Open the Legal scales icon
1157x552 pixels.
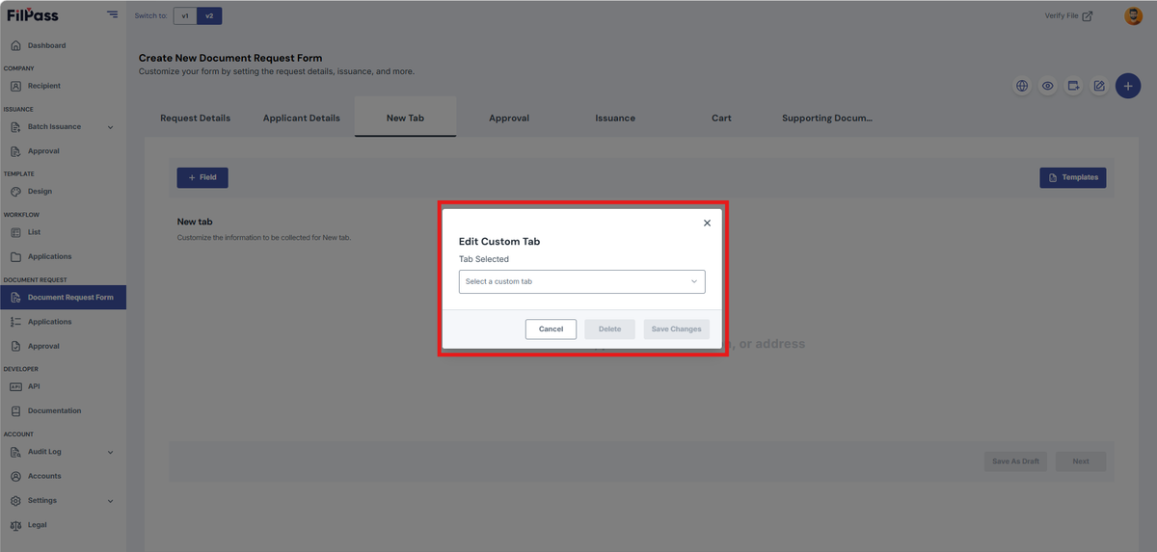[x=15, y=525]
